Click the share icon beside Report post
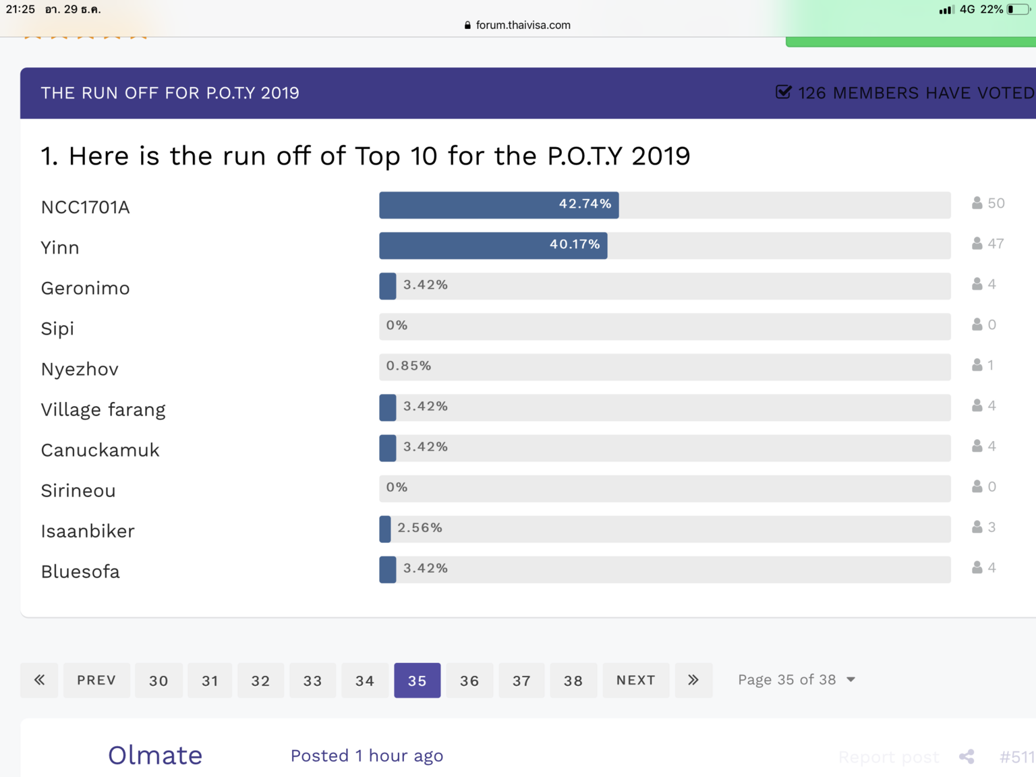 coord(967,757)
